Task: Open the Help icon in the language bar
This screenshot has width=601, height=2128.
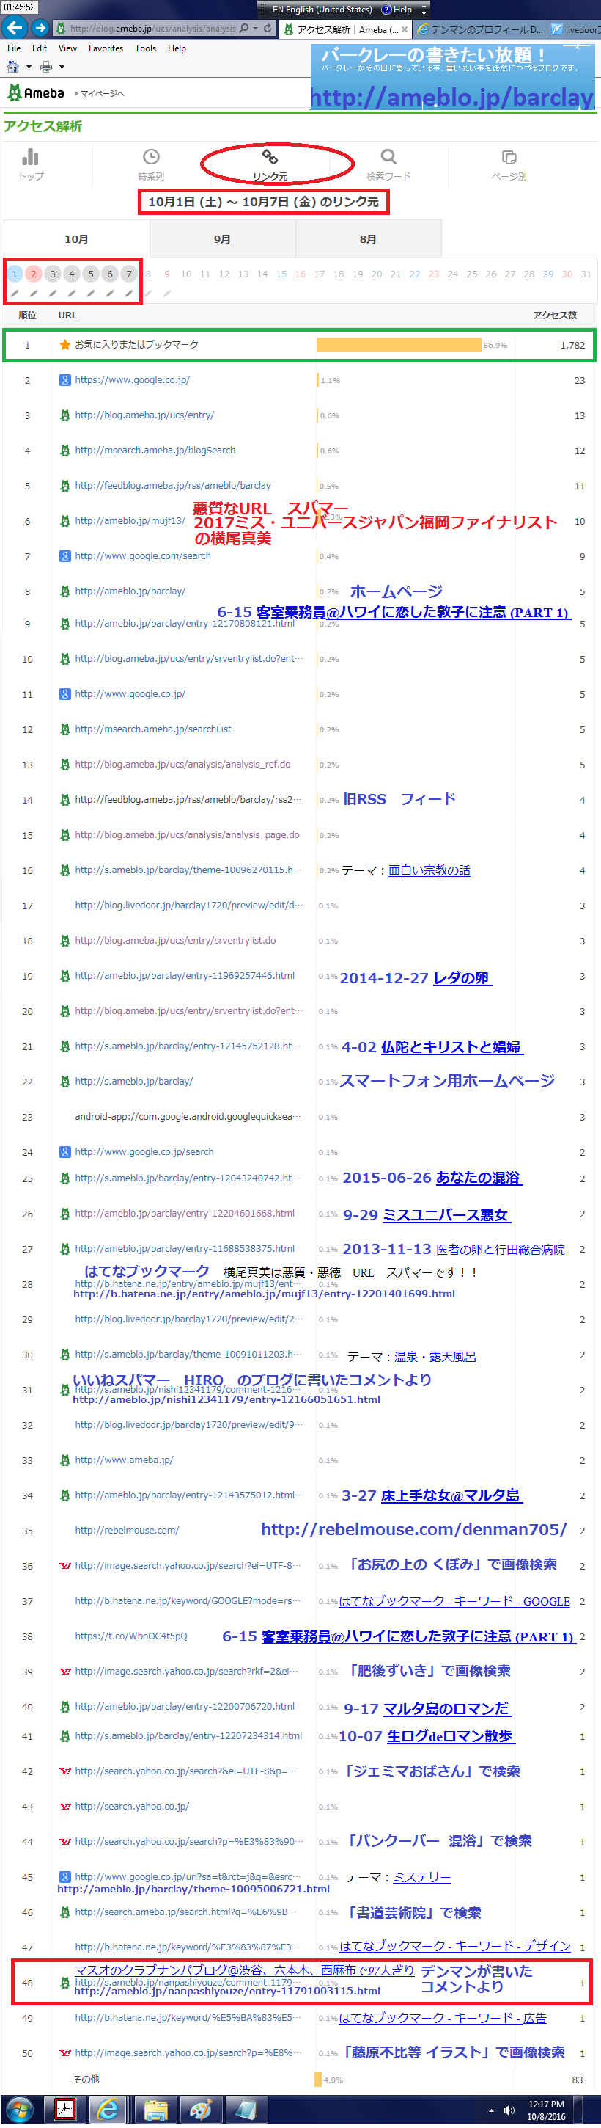Action: pos(386,9)
